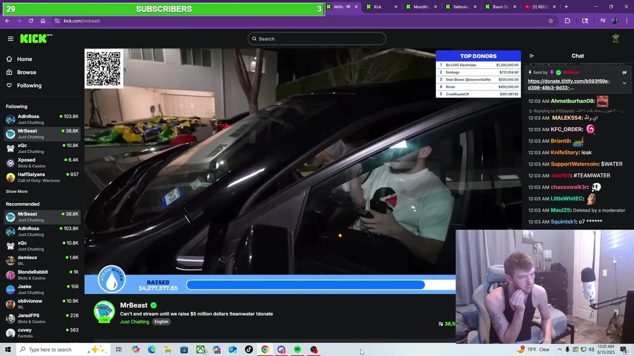
Task: Open the pinned tiltify donation link
Action: pyautogui.click(x=569, y=85)
